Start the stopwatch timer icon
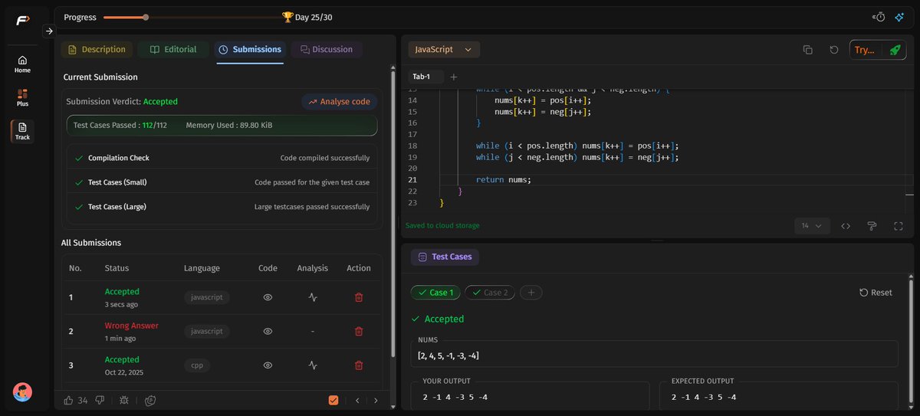 (879, 17)
